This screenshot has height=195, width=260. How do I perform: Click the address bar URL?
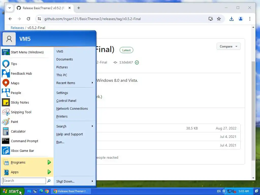coord(92,19)
